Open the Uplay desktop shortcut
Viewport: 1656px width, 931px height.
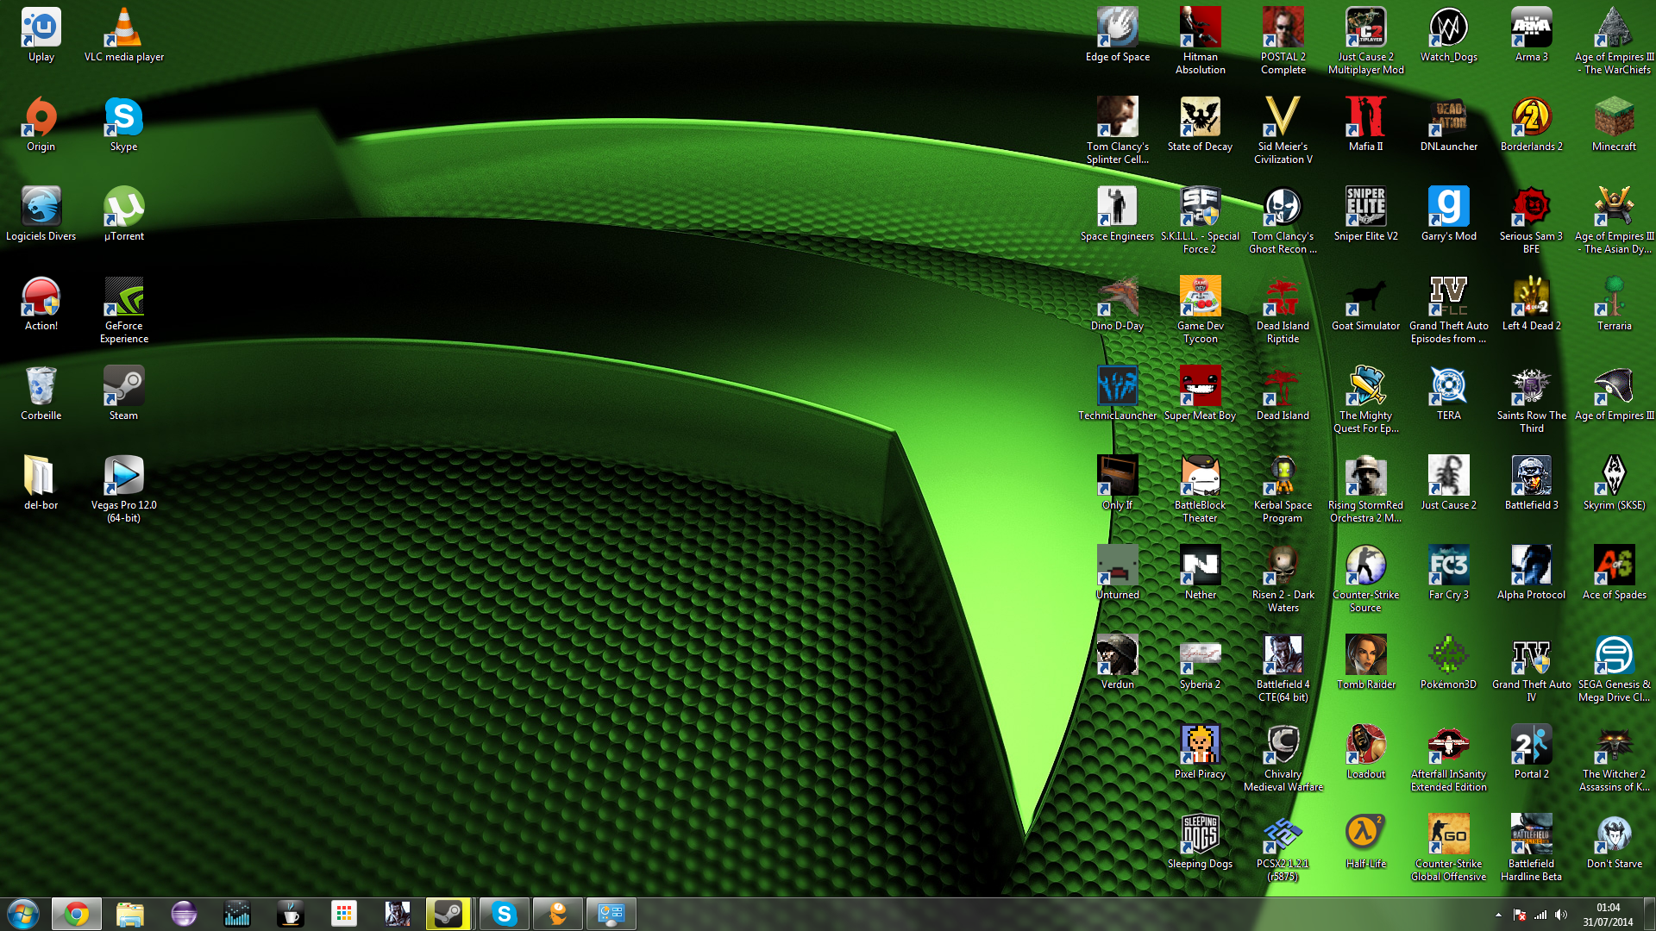[x=41, y=35]
